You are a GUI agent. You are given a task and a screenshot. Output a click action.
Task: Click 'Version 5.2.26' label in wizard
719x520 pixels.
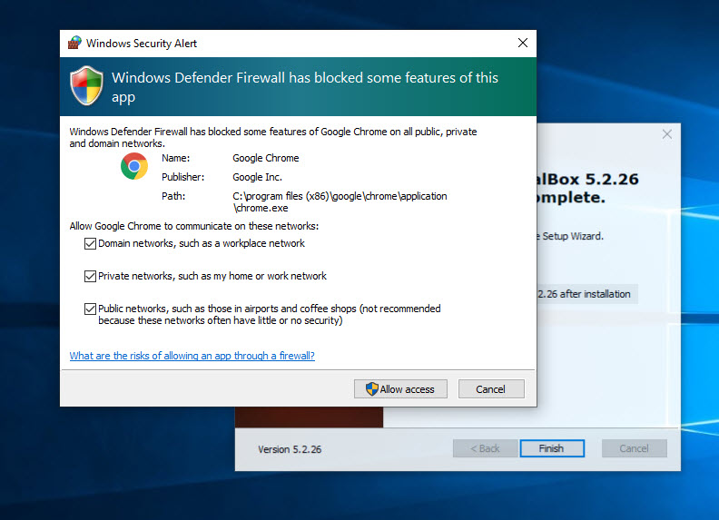[x=290, y=449]
